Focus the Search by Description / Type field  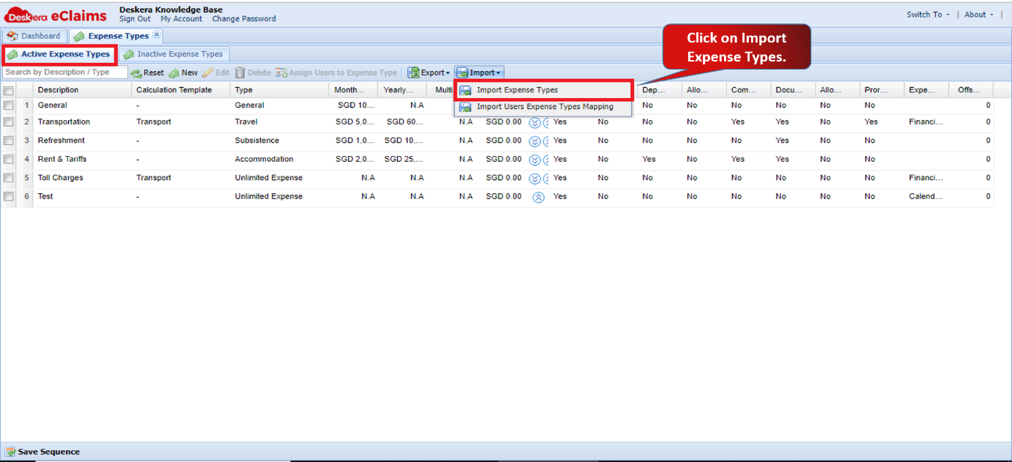(x=64, y=72)
